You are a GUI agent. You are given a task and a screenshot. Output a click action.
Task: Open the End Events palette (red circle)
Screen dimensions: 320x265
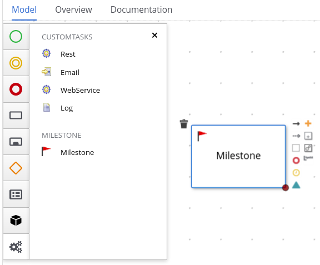point(16,89)
